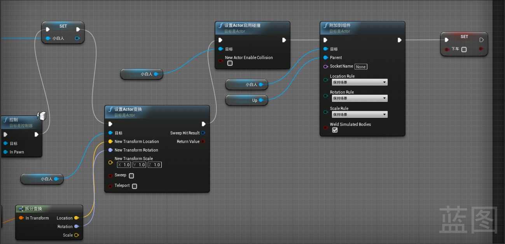
Task: Open the Rotation Rule dropdown
Action: point(359,98)
